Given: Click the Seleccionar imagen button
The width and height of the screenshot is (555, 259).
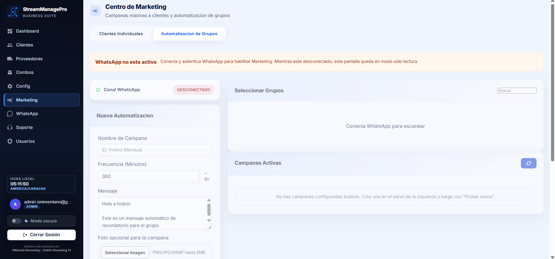Looking at the screenshot, I should coord(125,252).
